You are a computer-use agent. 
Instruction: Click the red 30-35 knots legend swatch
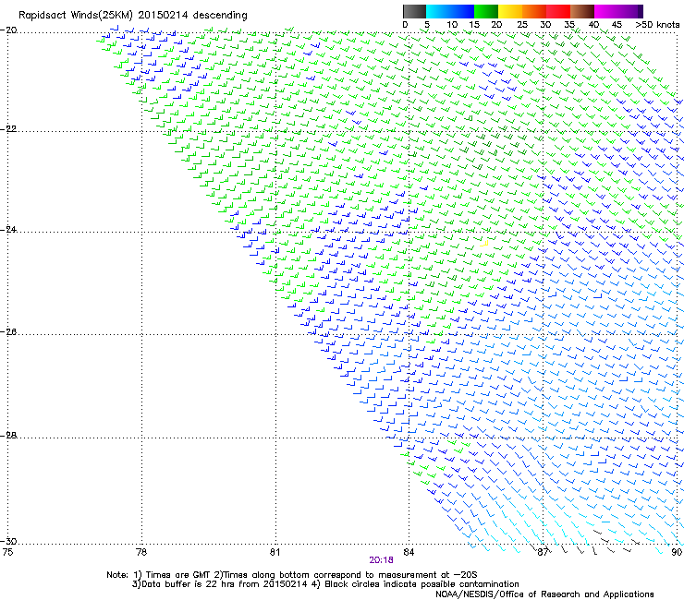pos(558,11)
